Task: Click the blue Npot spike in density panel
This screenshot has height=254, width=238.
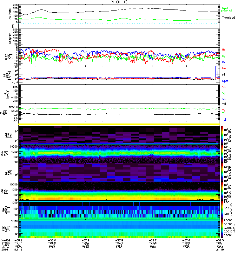Action: click(x=216, y=72)
